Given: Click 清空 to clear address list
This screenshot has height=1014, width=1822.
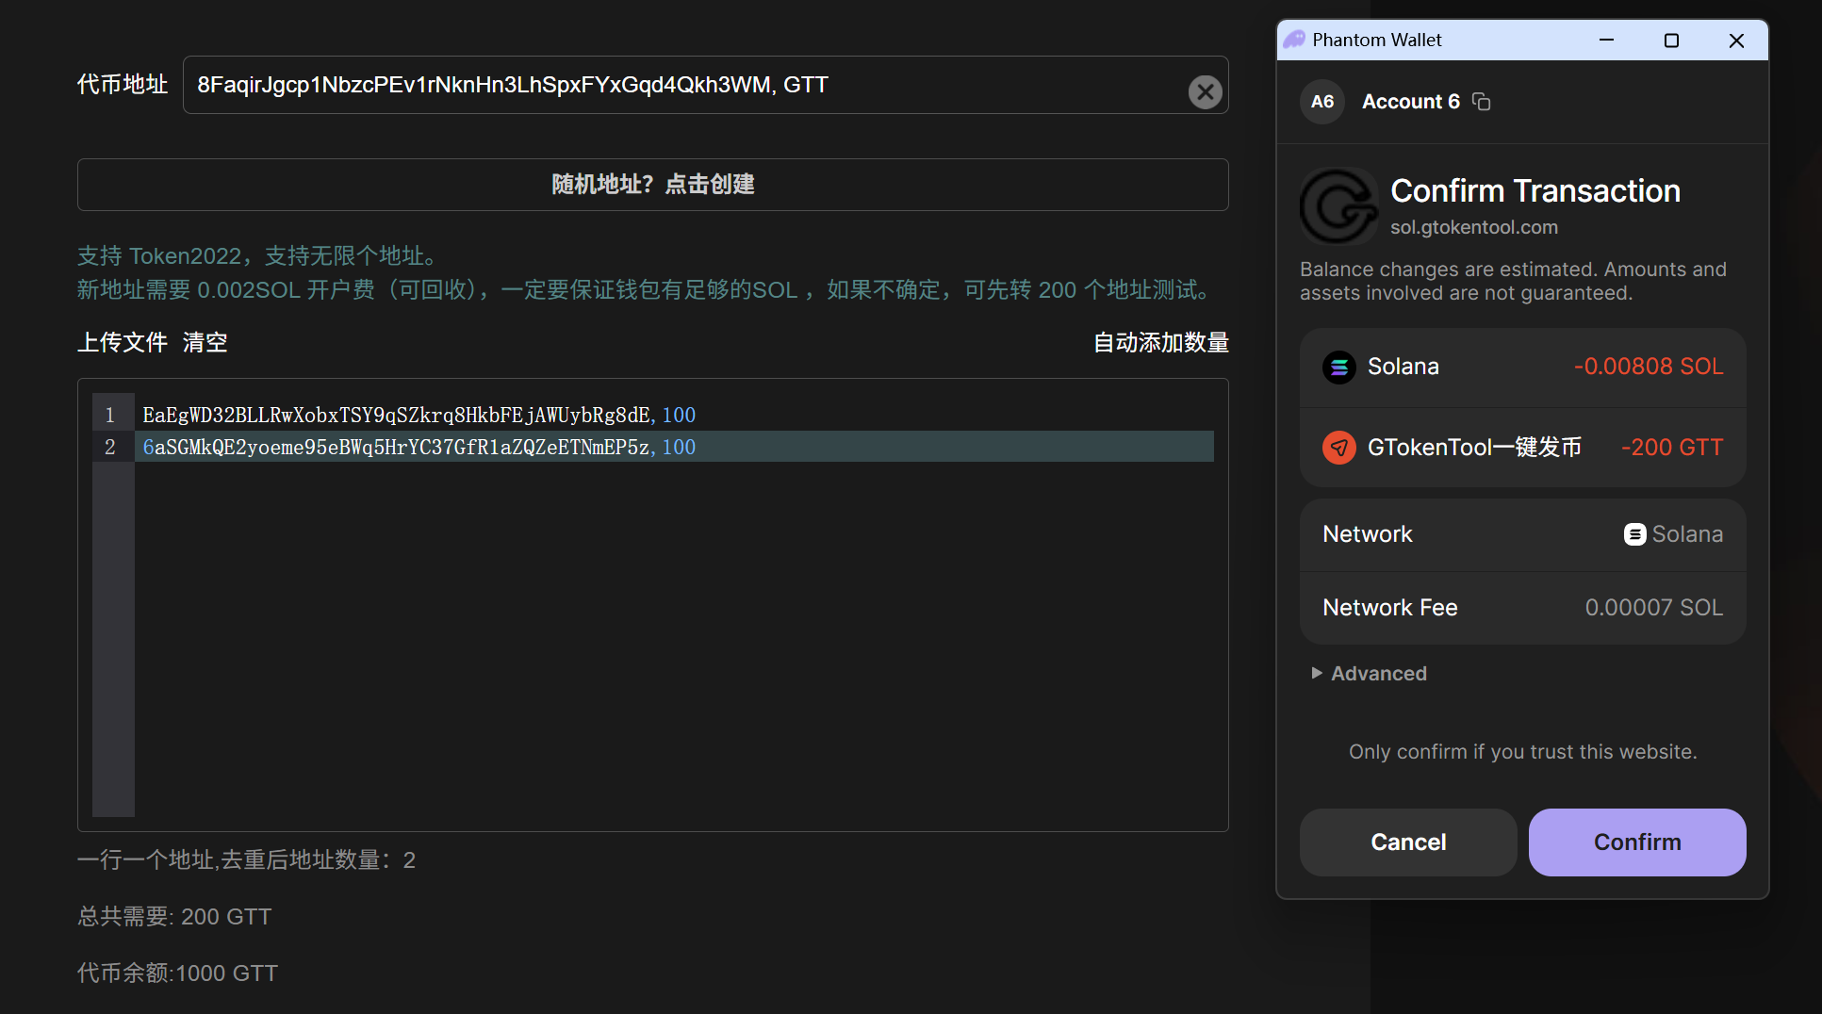Looking at the screenshot, I should (205, 342).
